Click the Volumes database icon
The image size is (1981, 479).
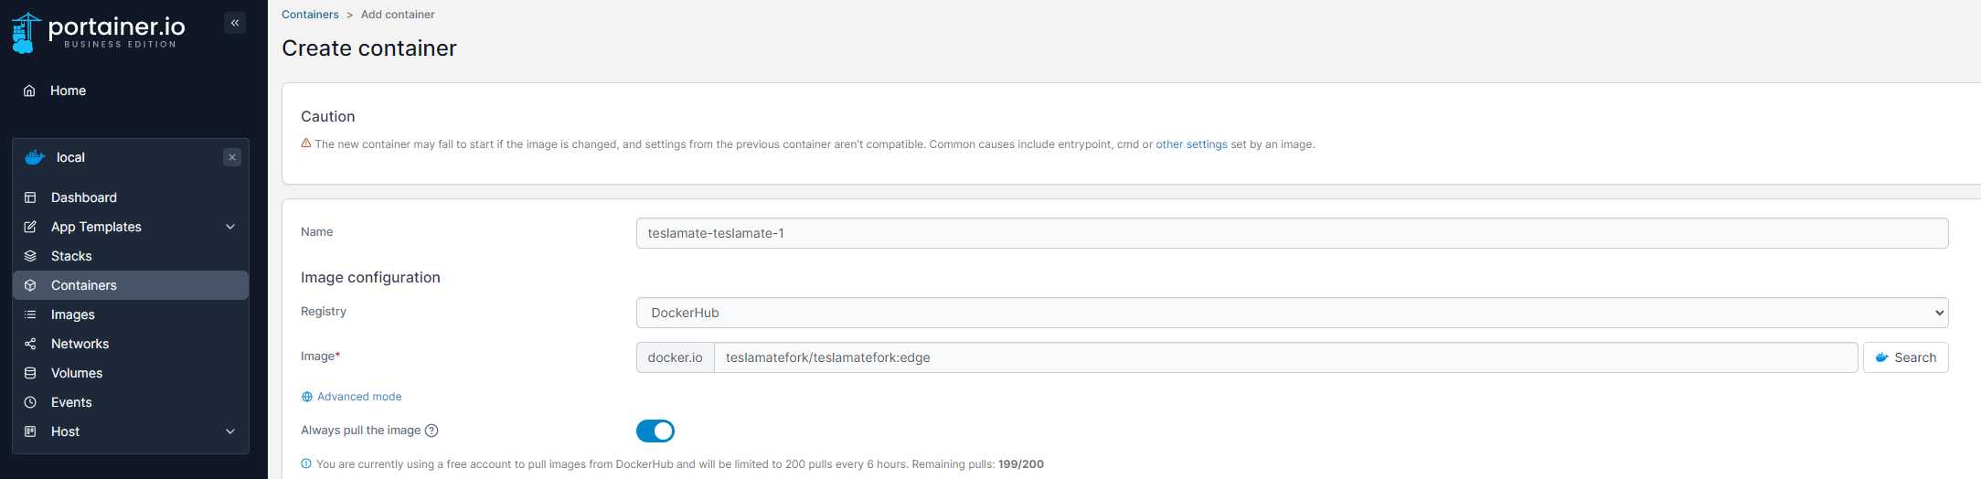coord(30,373)
